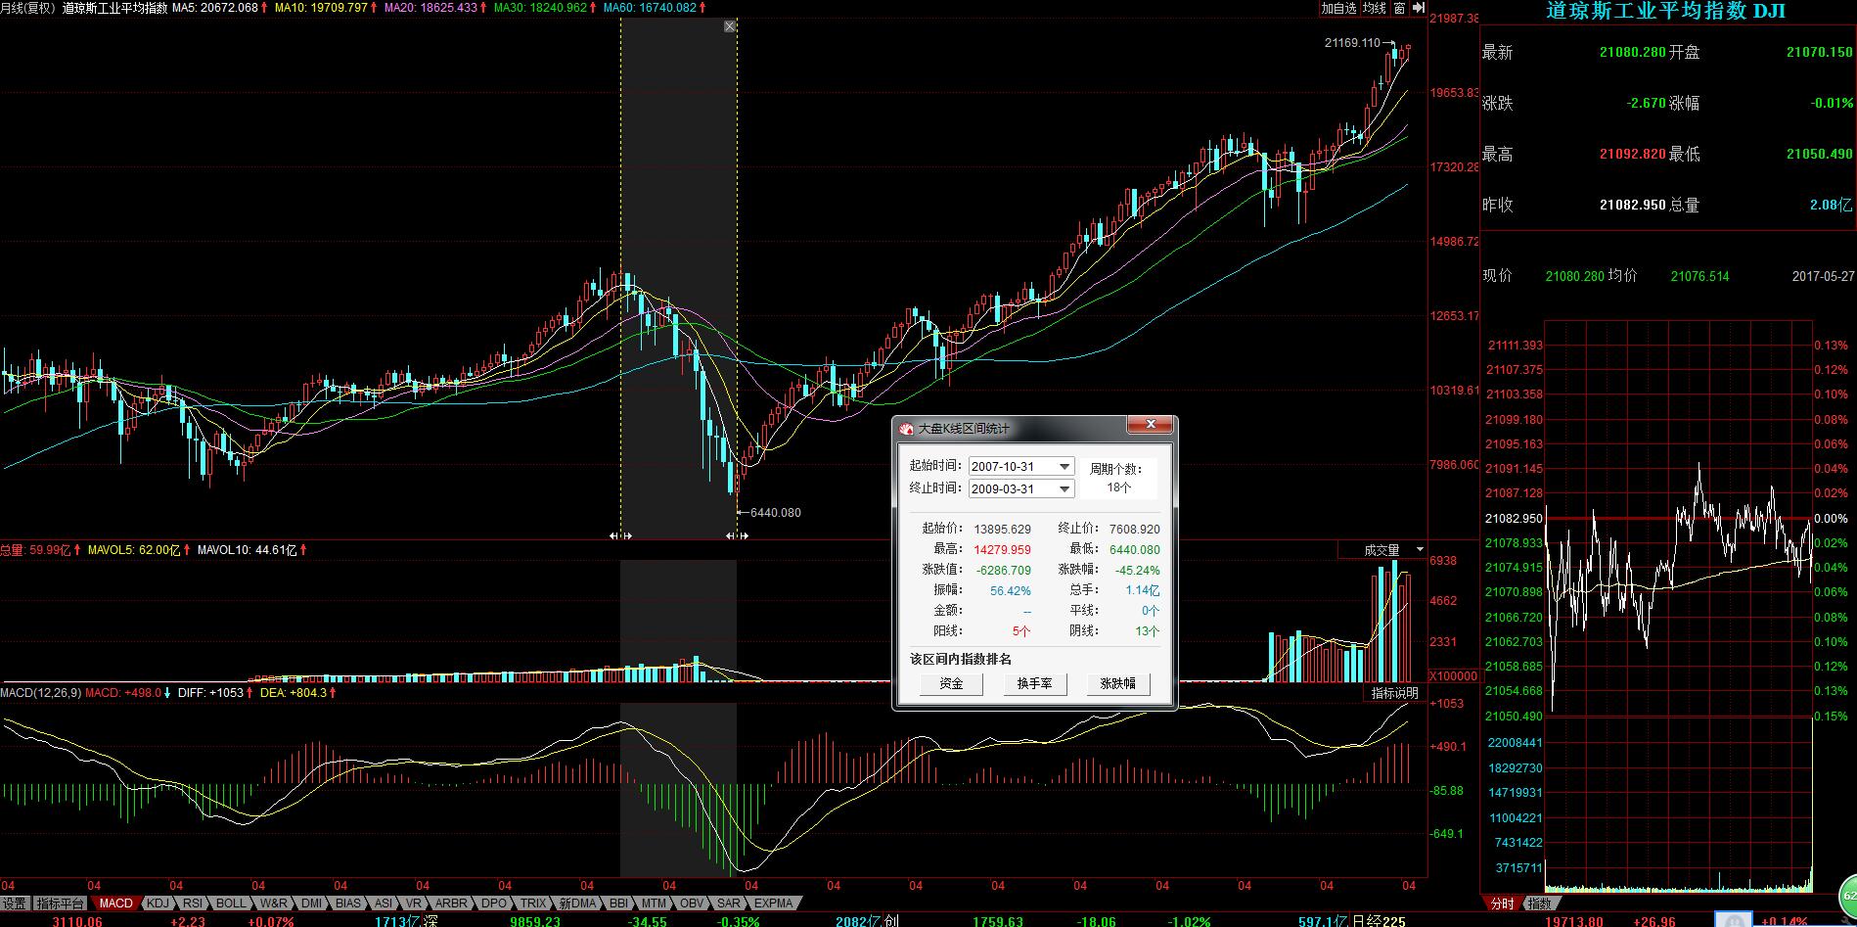The image size is (1857, 927).
Task: Toggle the 均线 moving average button
Action: click(x=1375, y=8)
